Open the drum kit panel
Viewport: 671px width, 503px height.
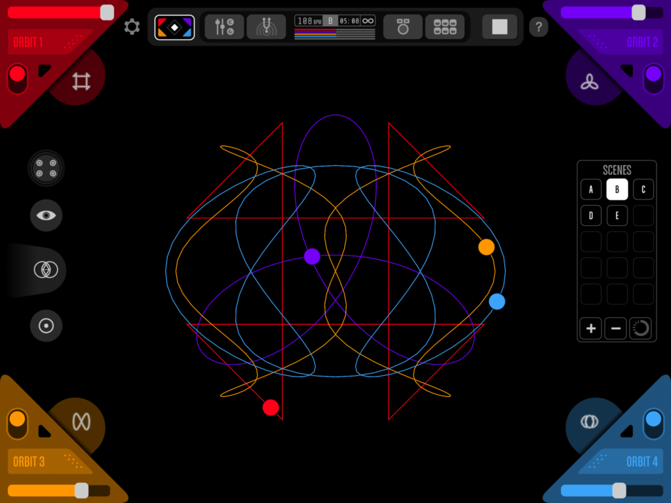coord(402,27)
